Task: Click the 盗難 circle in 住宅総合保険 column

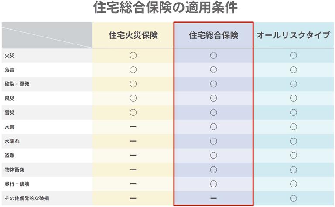Action: (x=213, y=155)
